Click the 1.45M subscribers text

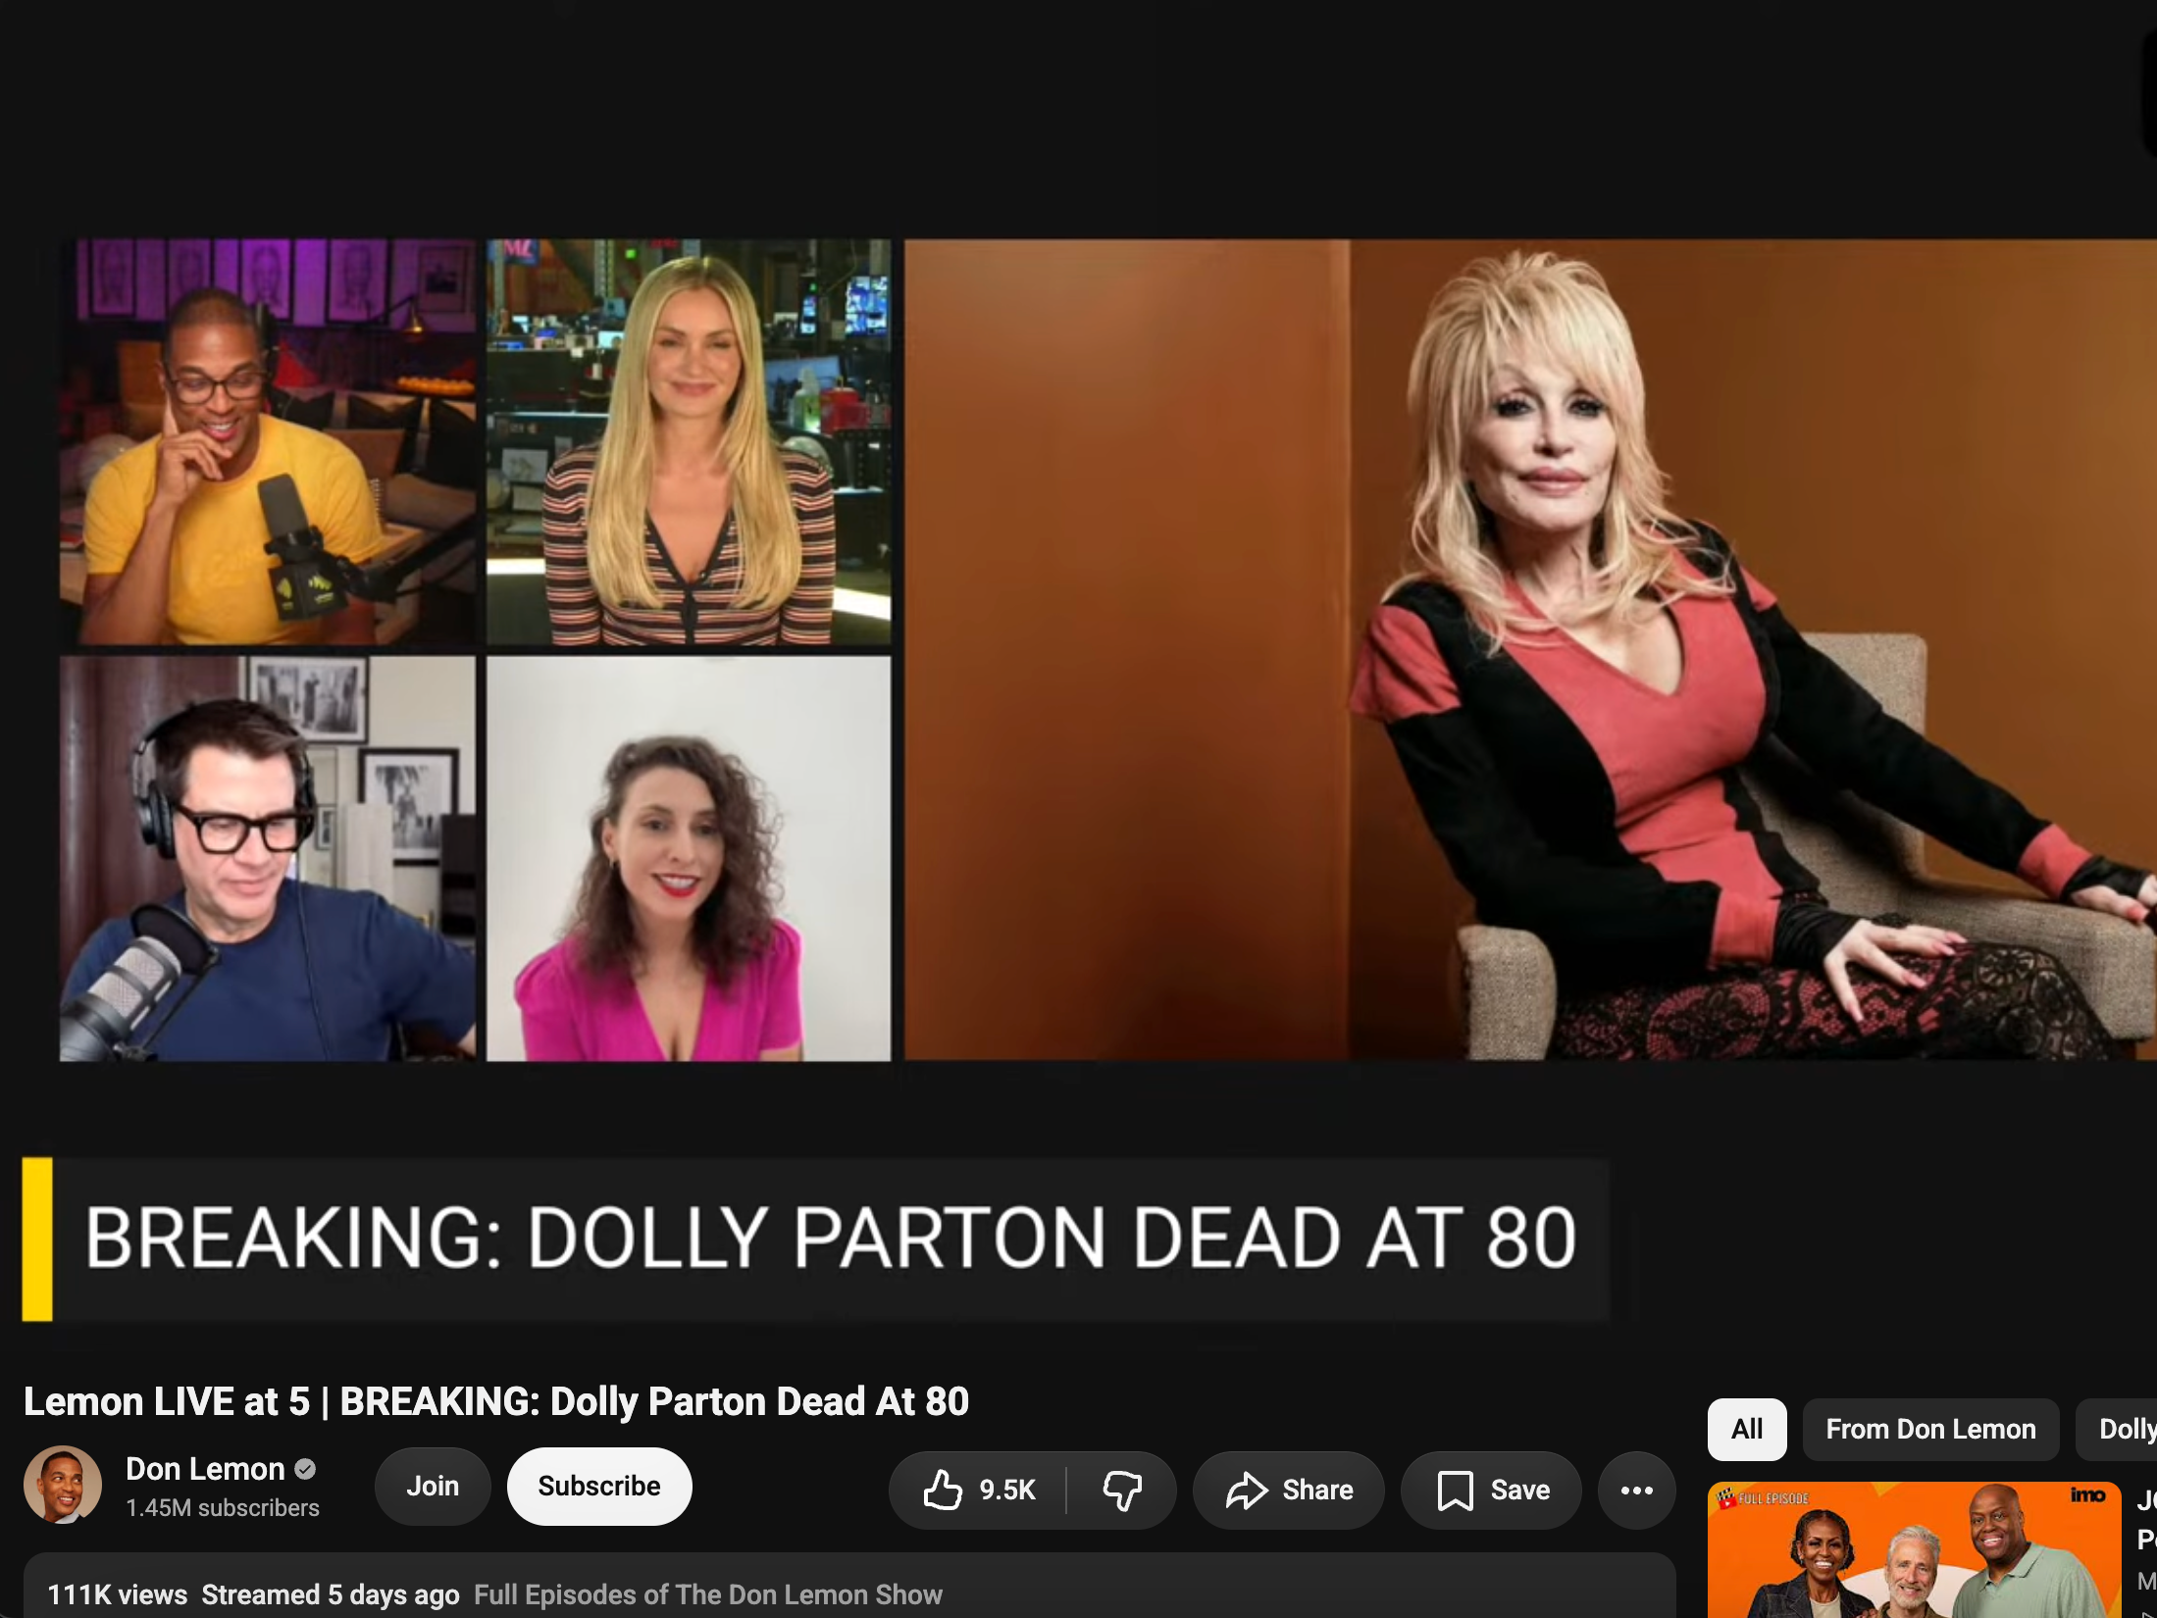pos(223,1508)
